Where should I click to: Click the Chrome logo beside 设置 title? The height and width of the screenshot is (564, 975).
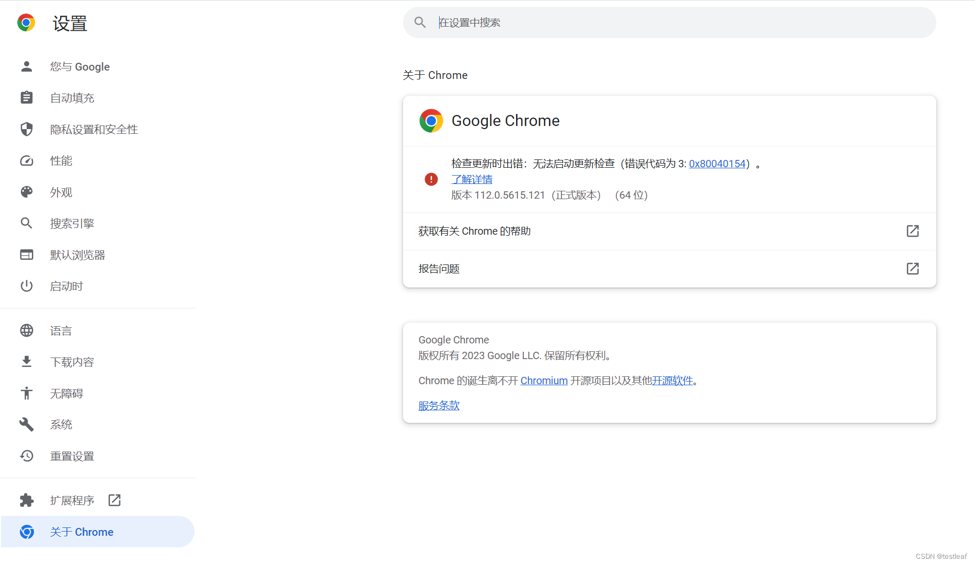pos(26,23)
